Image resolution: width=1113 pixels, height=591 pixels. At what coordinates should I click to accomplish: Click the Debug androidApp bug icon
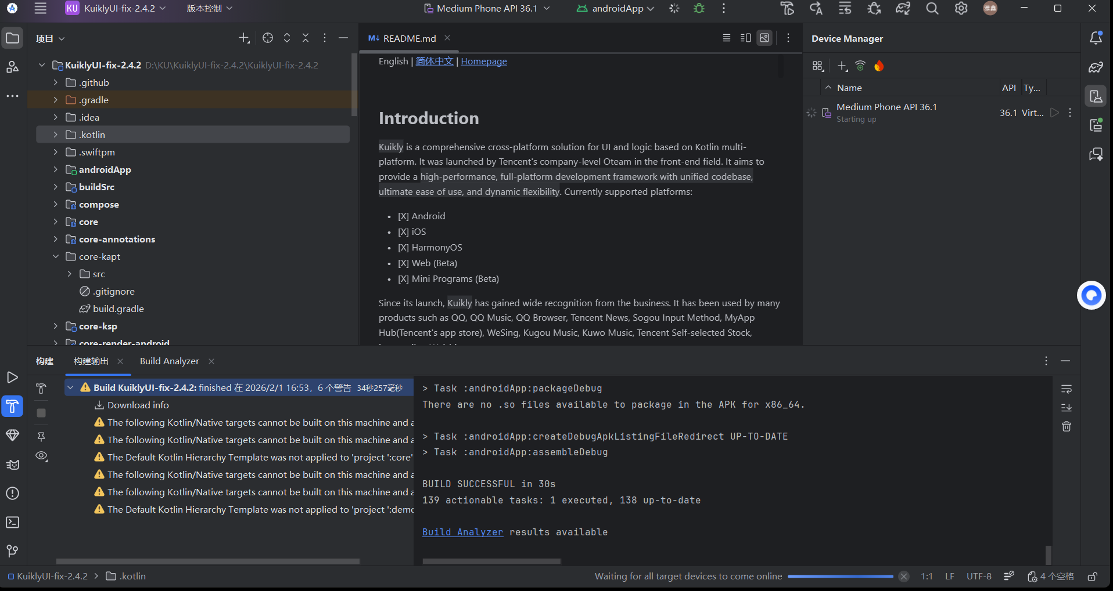pyautogui.click(x=699, y=8)
